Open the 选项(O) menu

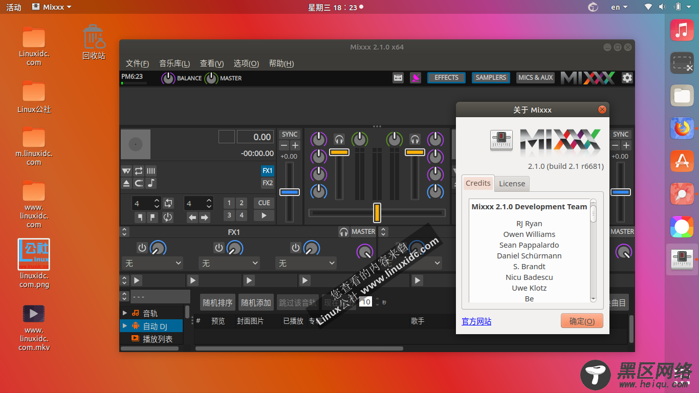point(246,63)
